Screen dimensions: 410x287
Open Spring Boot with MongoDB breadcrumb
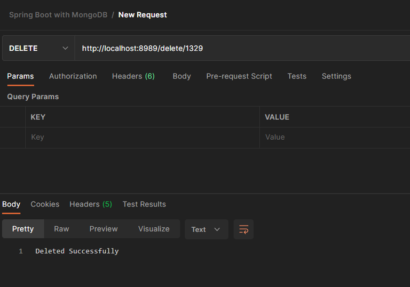pyautogui.click(x=58, y=15)
